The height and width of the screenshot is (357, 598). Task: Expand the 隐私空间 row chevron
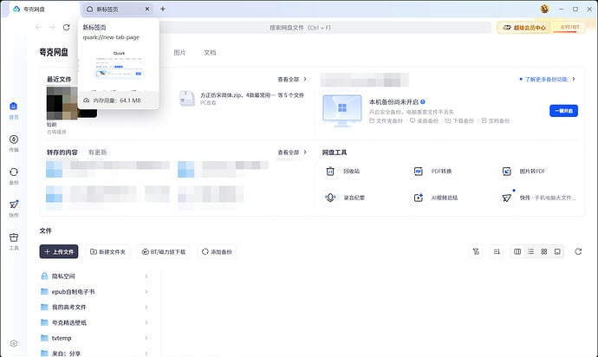click(146, 276)
